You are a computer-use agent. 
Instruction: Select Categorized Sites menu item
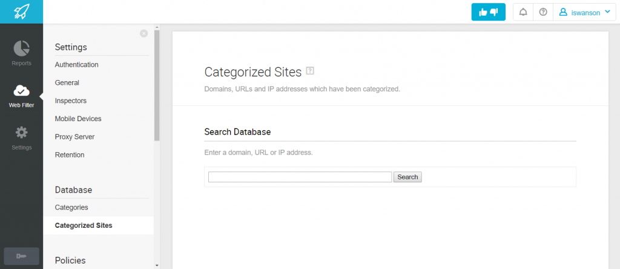(98, 225)
